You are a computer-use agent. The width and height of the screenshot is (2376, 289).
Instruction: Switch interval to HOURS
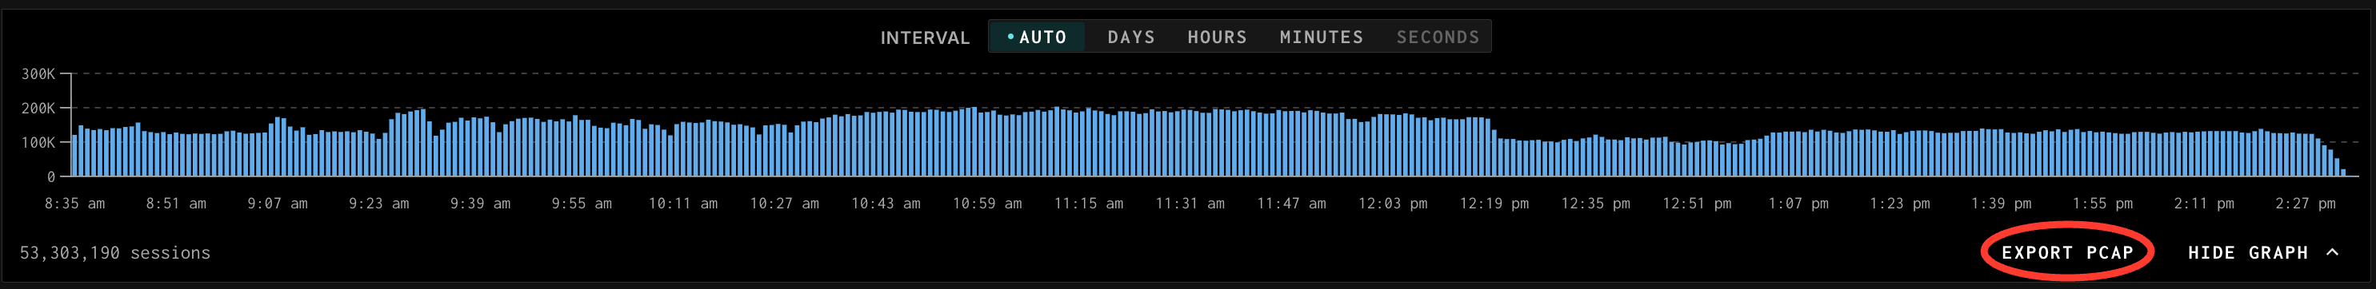tap(1217, 37)
